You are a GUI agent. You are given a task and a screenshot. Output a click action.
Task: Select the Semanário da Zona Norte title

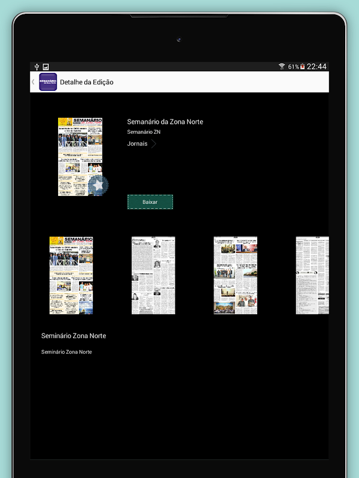(x=165, y=122)
